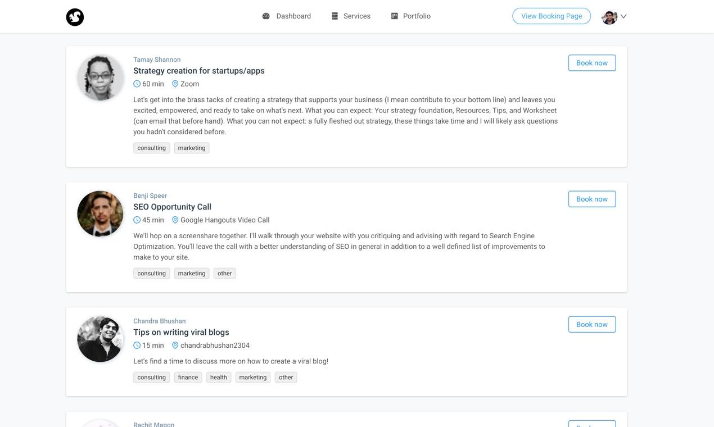This screenshot has width=714, height=427.
Task: Click Tamay Shannon's profile photo
Action: coord(100,78)
